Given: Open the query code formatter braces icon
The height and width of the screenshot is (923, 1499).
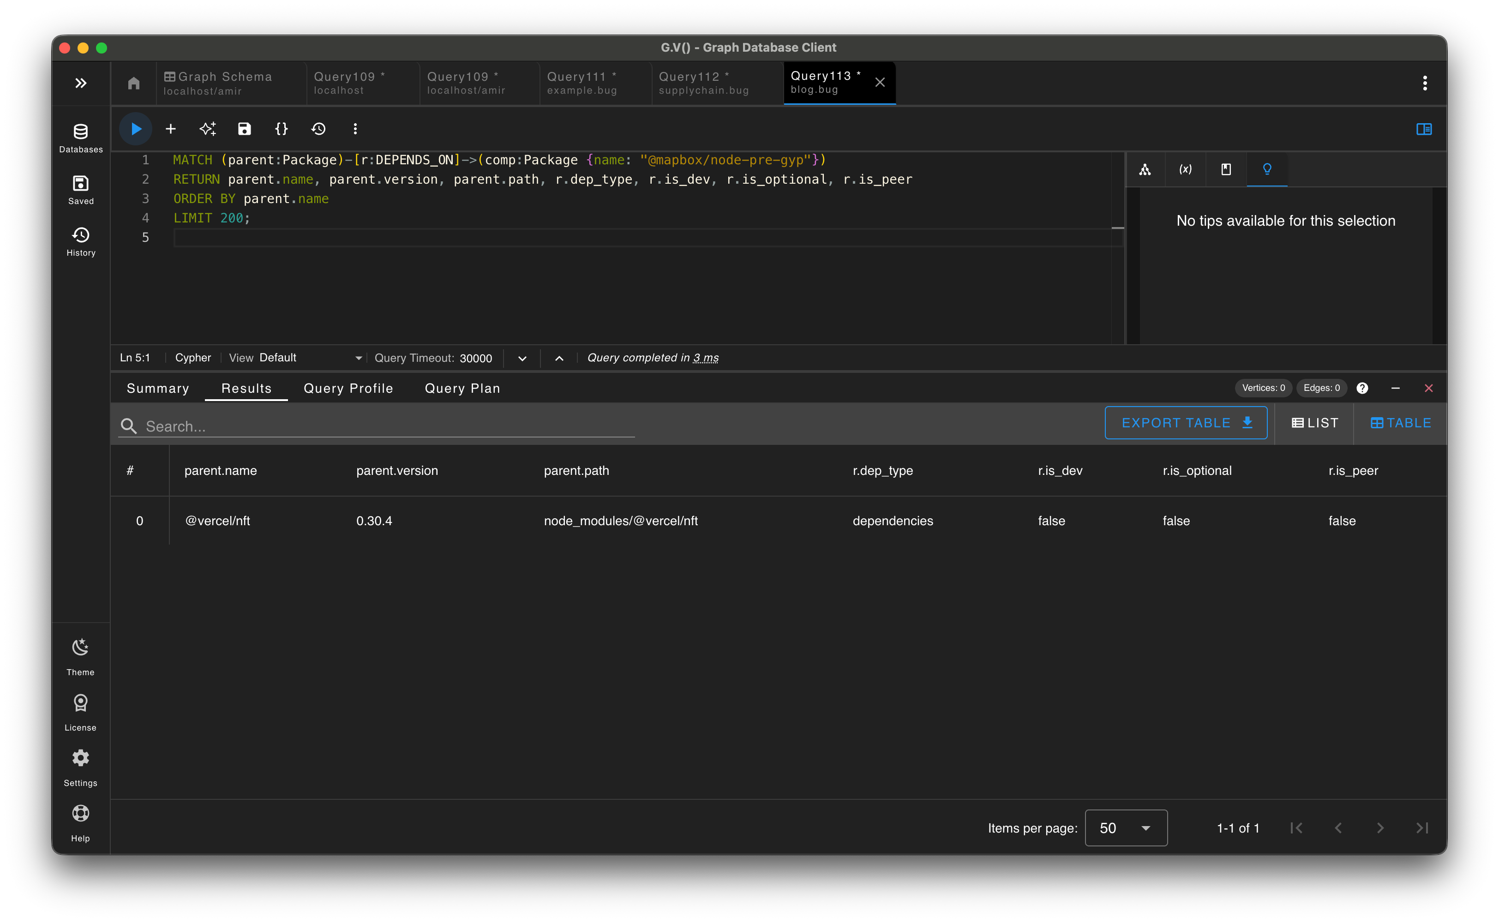Looking at the screenshot, I should 282,129.
